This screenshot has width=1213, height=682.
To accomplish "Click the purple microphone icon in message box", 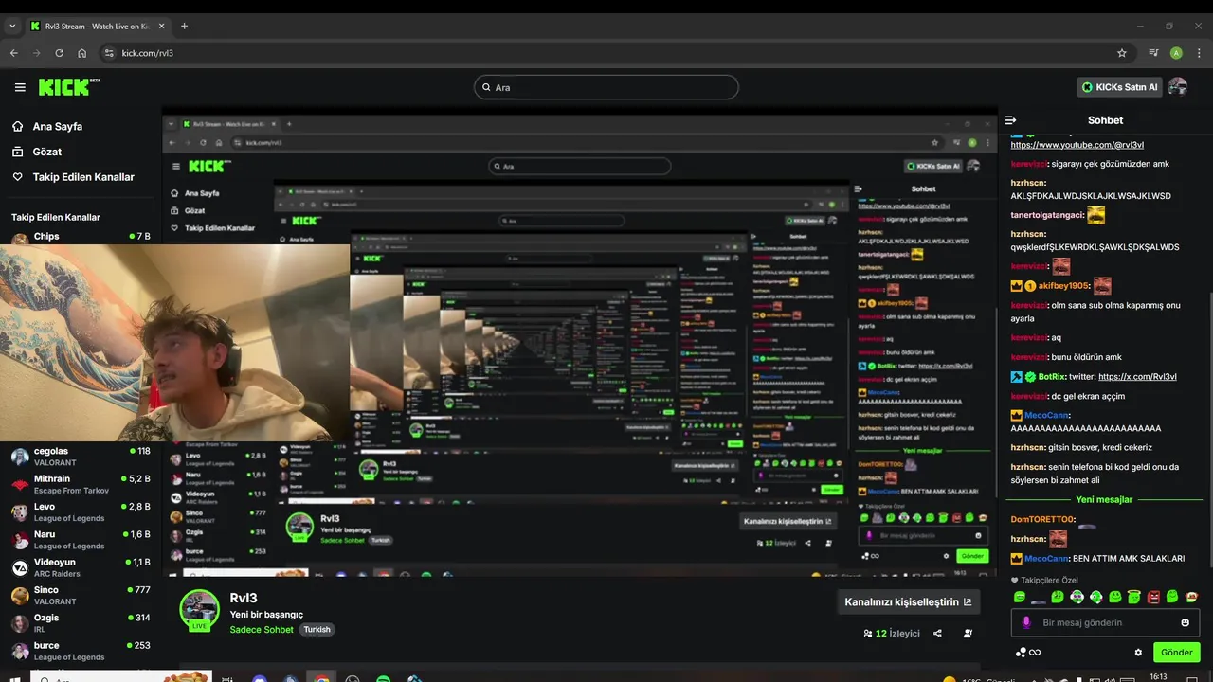I will point(1025,622).
